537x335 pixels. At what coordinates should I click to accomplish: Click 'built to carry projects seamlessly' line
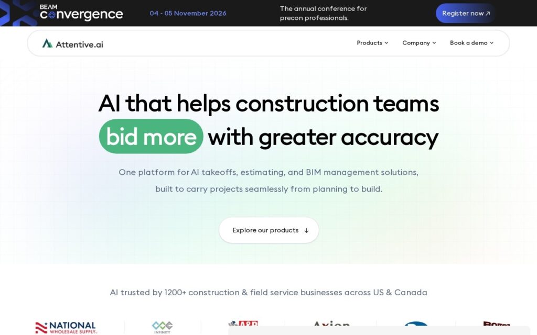(268, 189)
